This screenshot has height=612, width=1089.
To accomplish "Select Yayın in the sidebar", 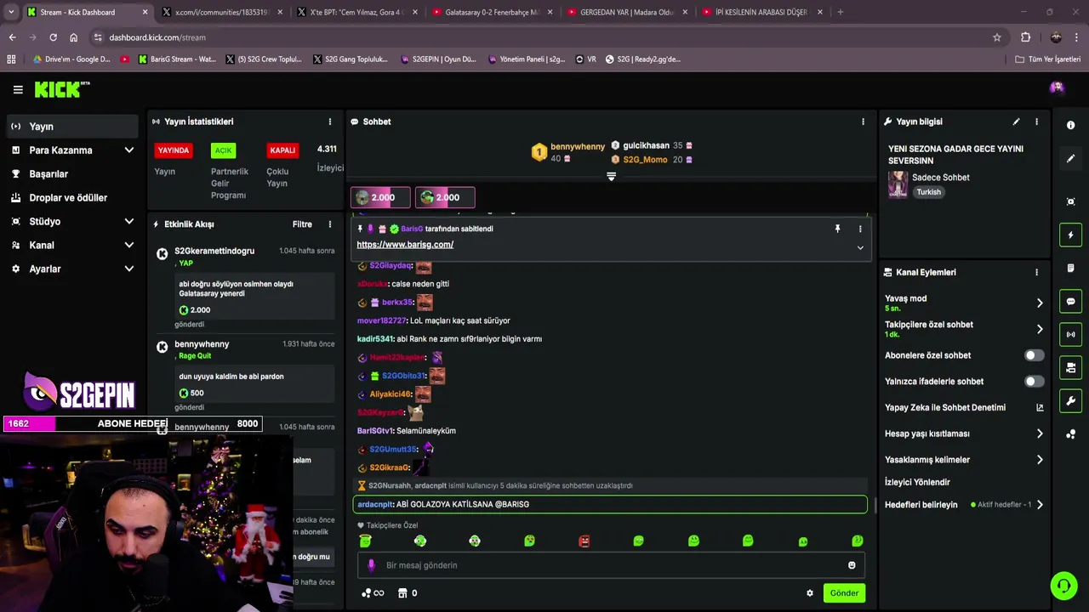I will (x=71, y=127).
